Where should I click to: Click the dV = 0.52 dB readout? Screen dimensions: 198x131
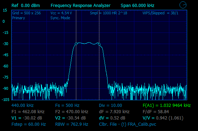click(112, 118)
